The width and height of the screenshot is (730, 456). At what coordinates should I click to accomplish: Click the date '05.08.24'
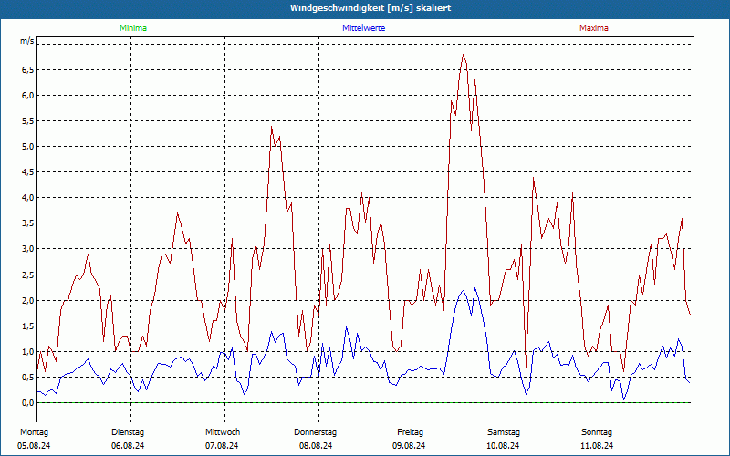click(x=34, y=446)
